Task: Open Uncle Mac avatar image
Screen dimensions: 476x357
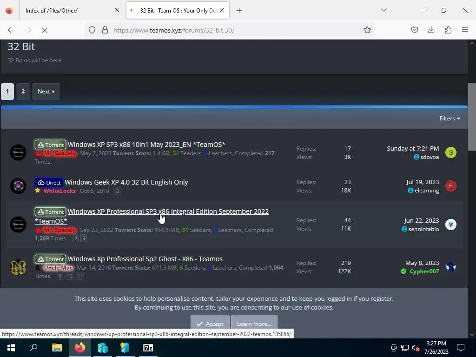Action: pos(18,267)
